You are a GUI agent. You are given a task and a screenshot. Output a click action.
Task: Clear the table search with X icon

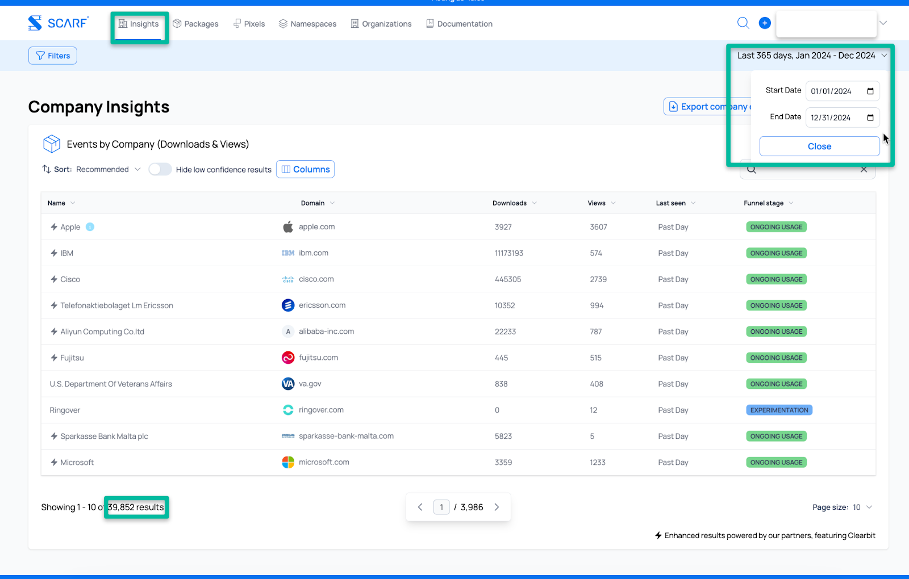pos(864,170)
